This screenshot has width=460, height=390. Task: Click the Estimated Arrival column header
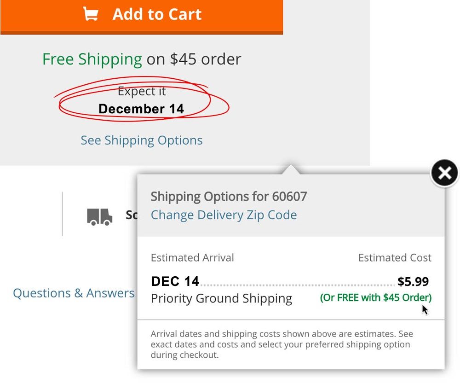(192, 258)
